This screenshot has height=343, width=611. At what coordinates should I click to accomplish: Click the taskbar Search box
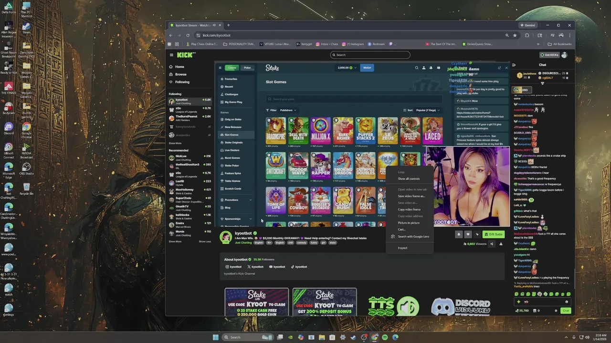coord(247,337)
